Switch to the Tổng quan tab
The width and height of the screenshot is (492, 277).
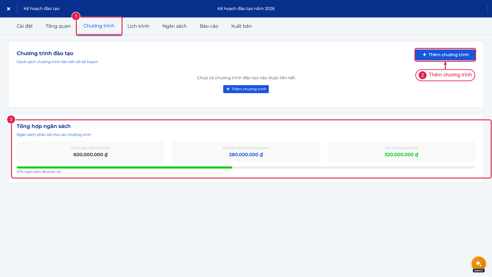point(58,26)
